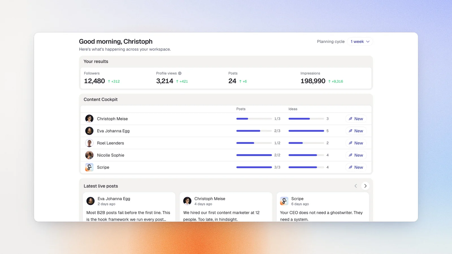Click Eva Johanna Egg's ideas progress bar
This screenshot has width=452, height=254.
click(306, 131)
